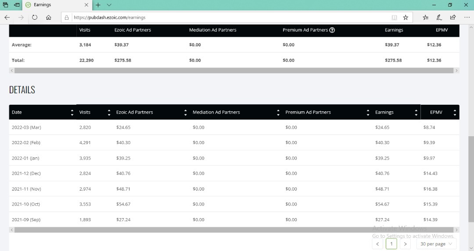
Task: Click details table horizontal scrollbar
Action: coord(234,230)
